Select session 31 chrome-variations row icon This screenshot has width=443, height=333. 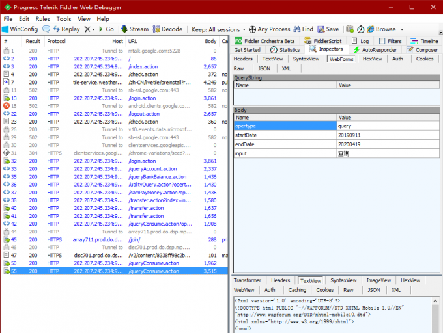coord(7,153)
